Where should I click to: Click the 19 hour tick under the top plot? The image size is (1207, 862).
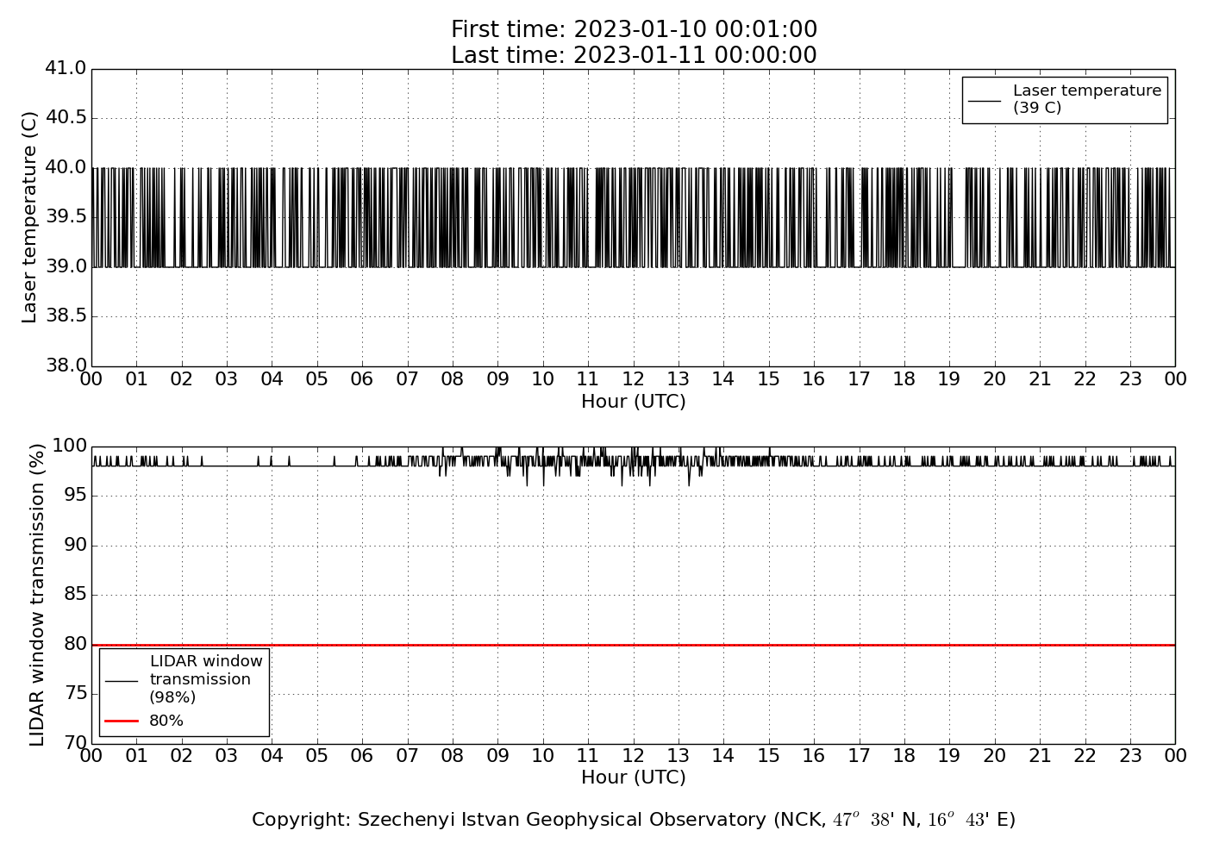click(949, 379)
